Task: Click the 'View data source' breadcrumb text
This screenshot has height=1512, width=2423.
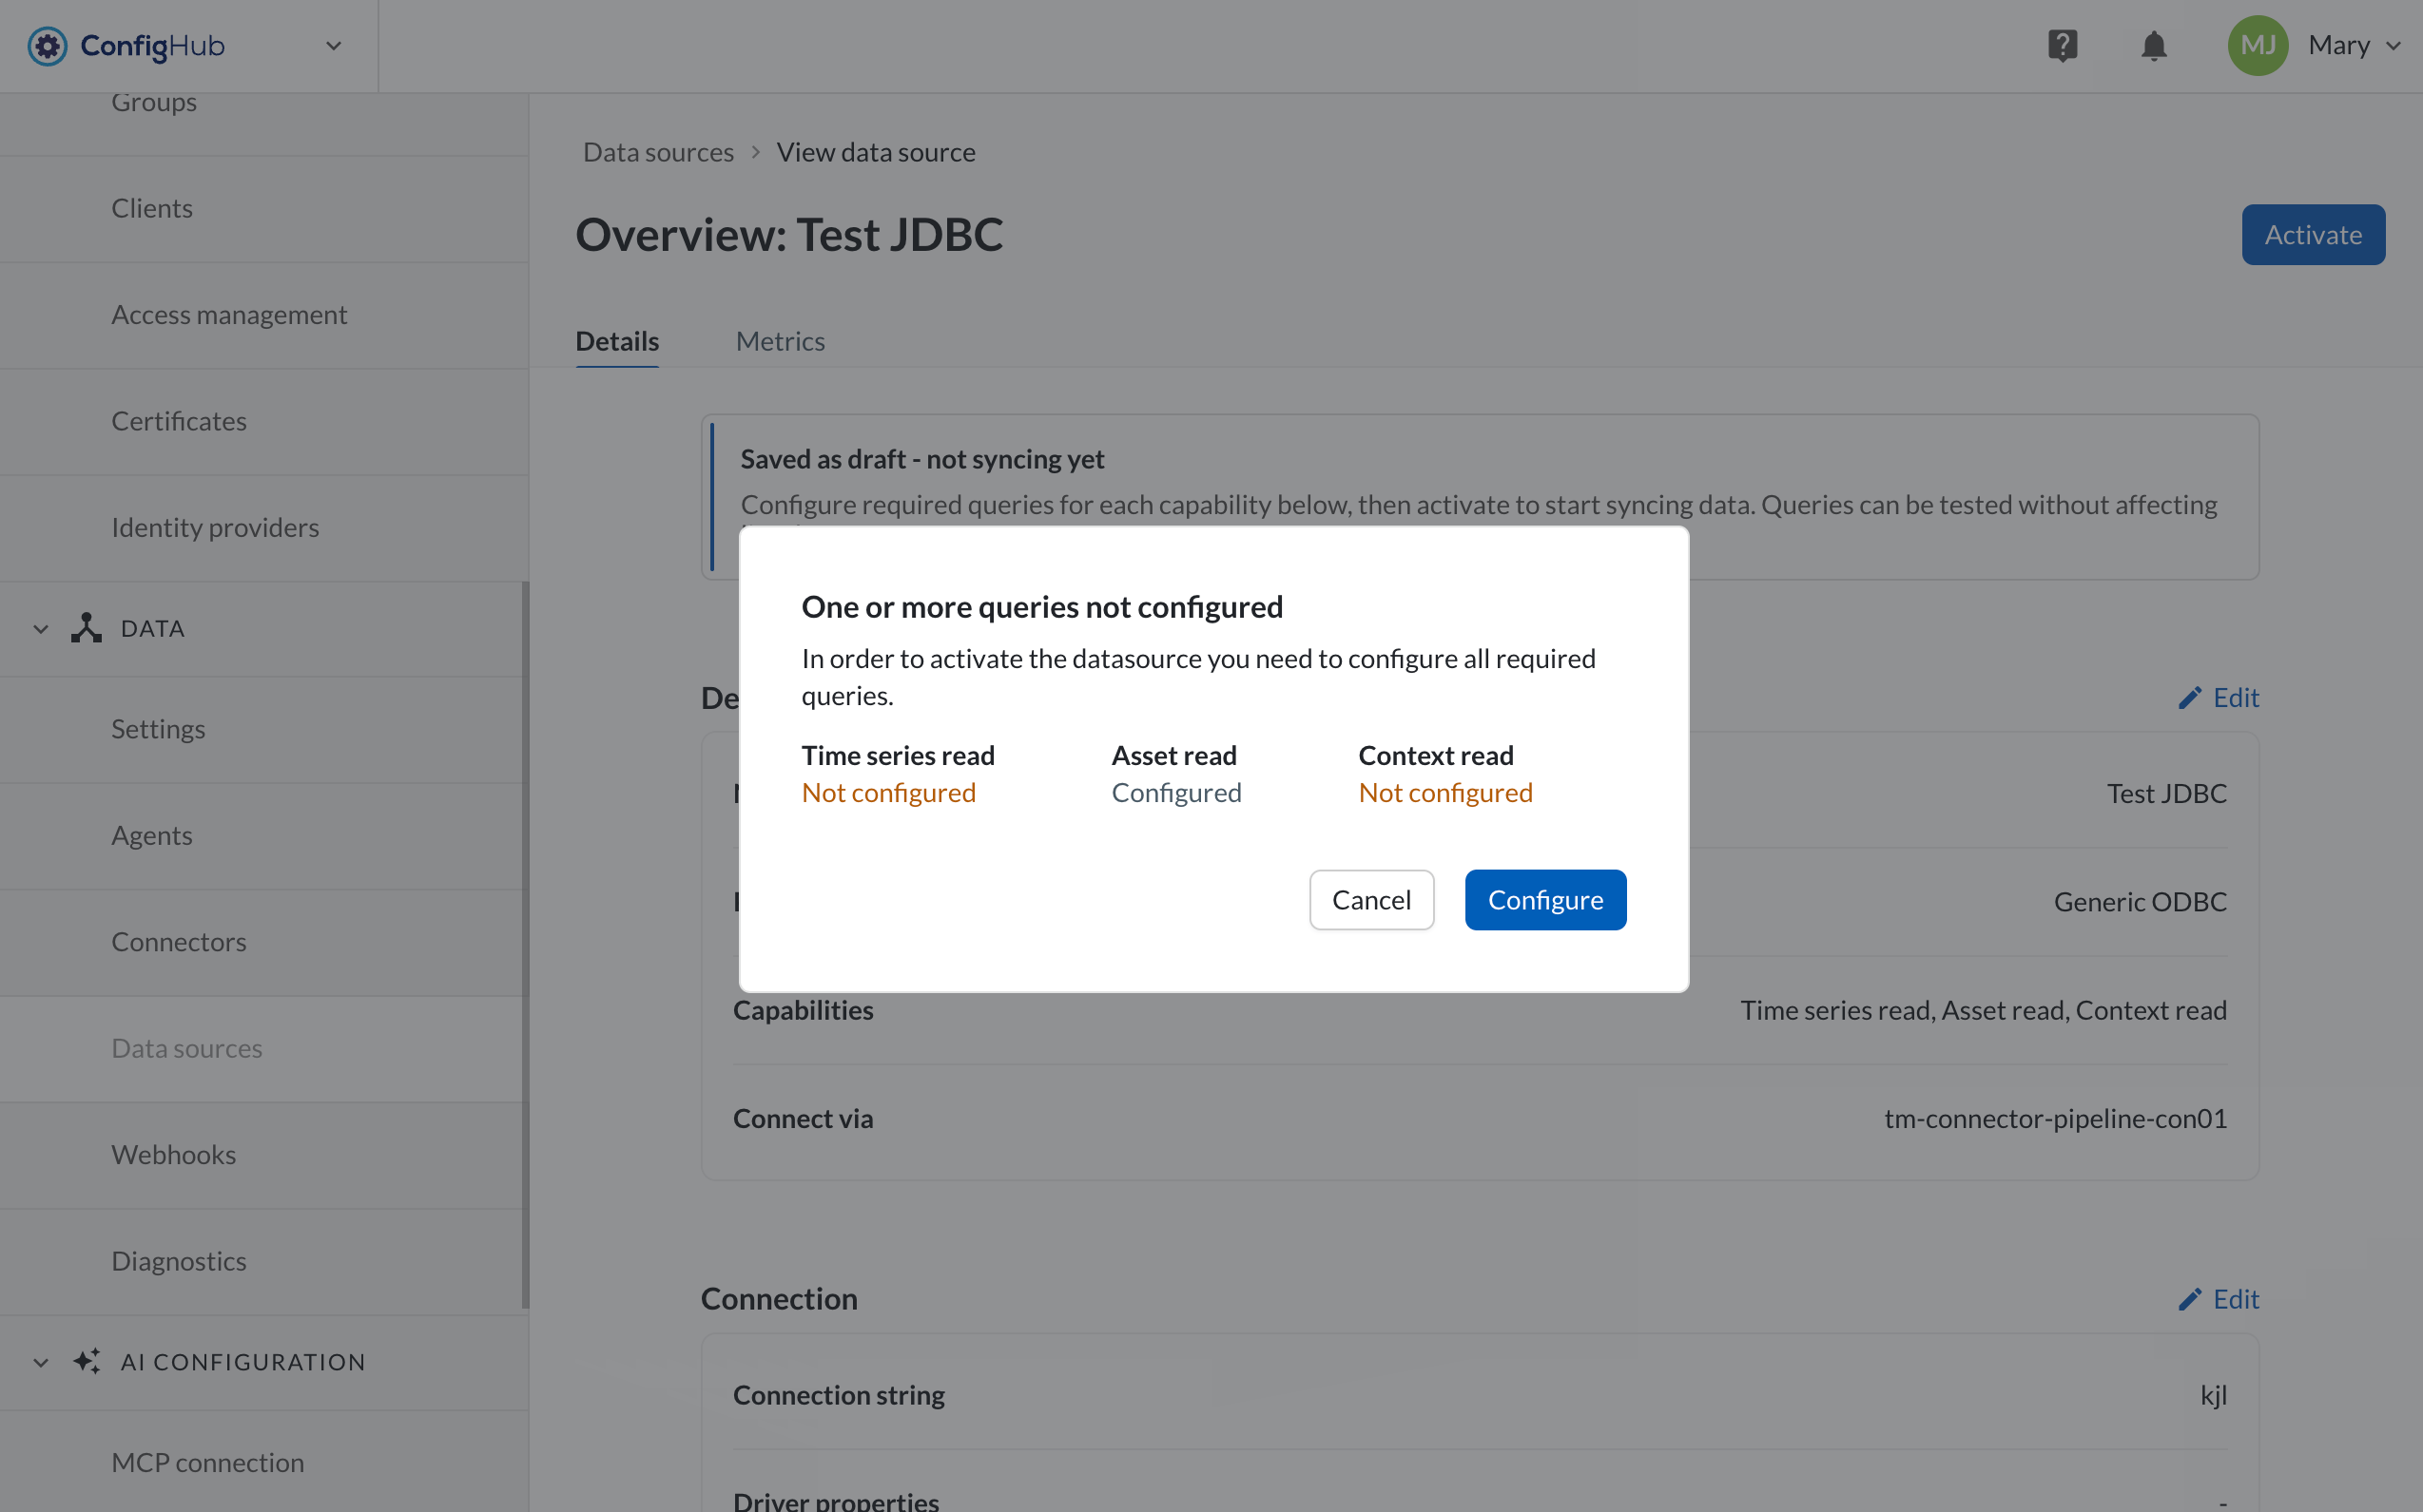Action: coord(876,152)
